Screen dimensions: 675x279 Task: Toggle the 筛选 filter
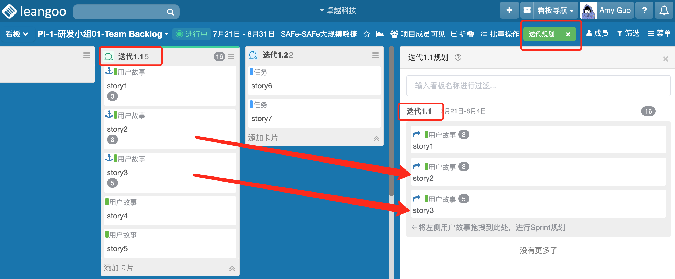(628, 33)
